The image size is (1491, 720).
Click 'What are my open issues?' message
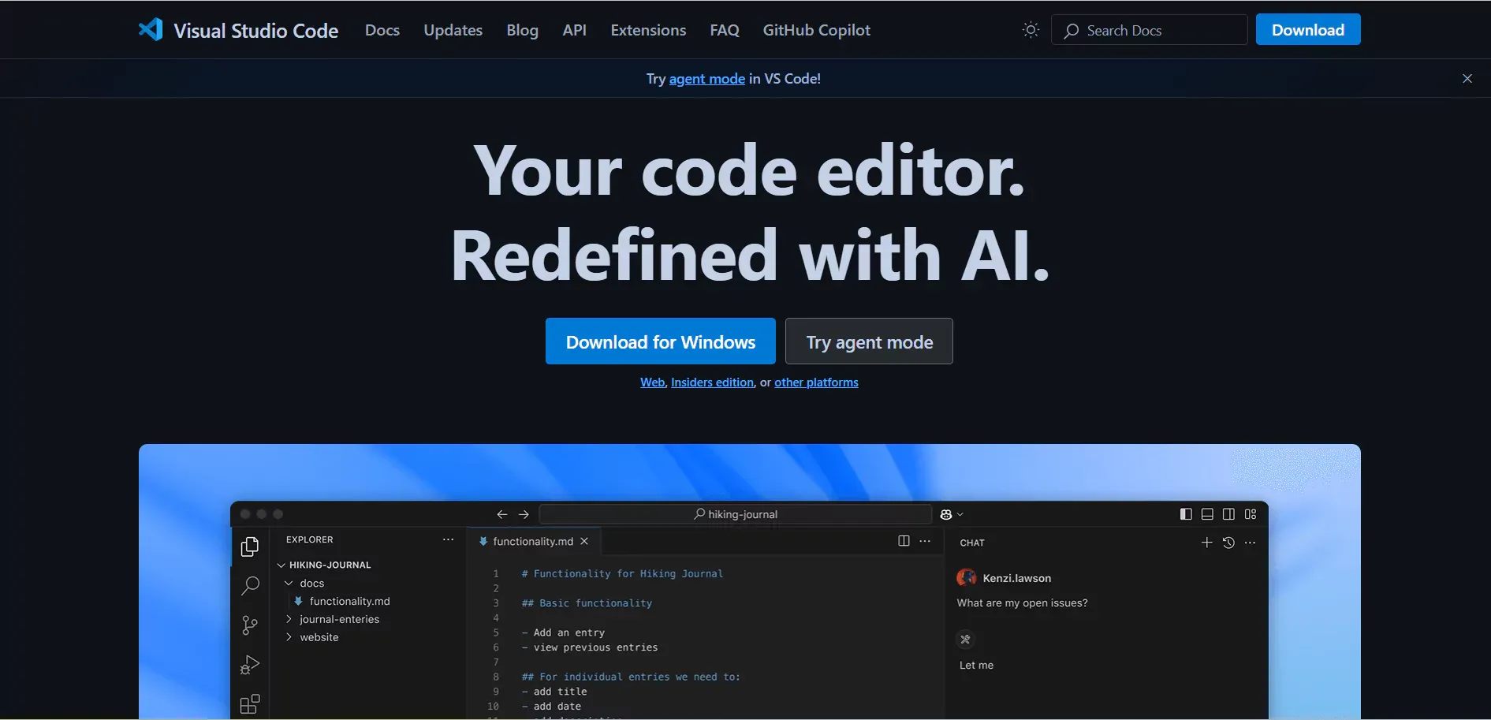[x=1022, y=603]
